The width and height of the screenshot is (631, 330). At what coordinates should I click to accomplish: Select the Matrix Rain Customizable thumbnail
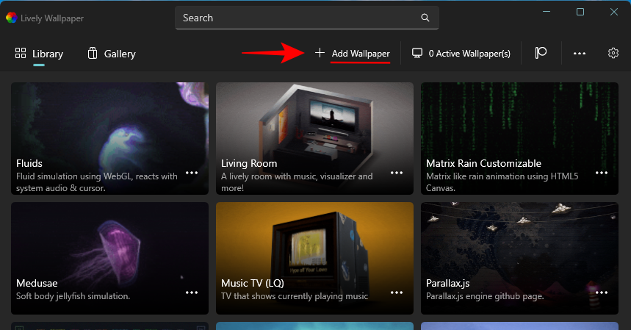pyautogui.click(x=519, y=138)
